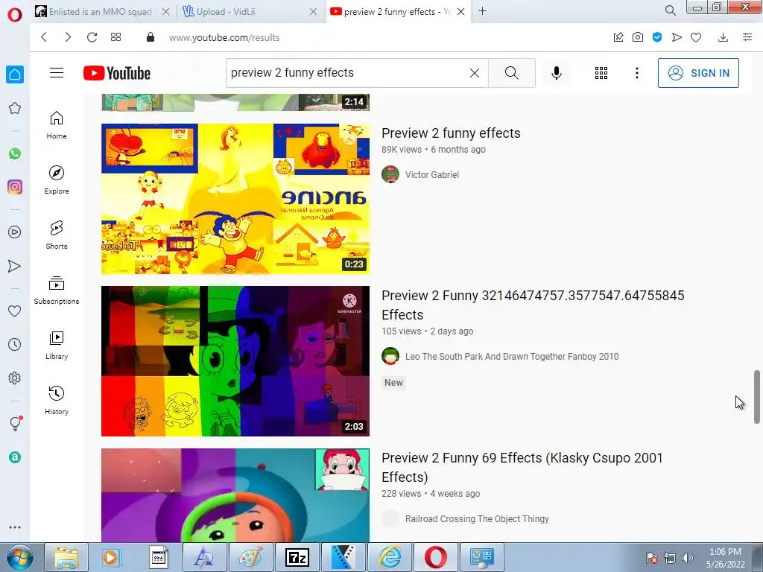Open 'Preview 2 funny effects' video title

coord(451,133)
